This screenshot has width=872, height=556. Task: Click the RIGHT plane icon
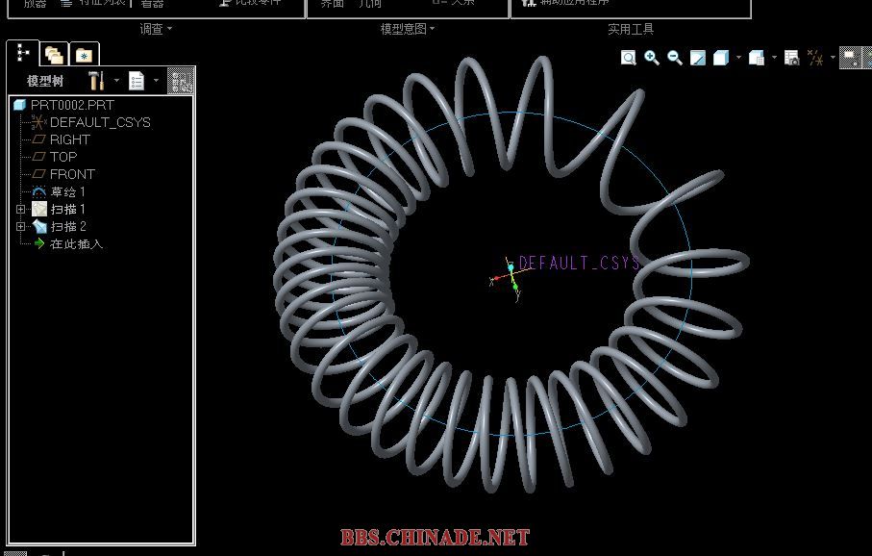(x=38, y=139)
